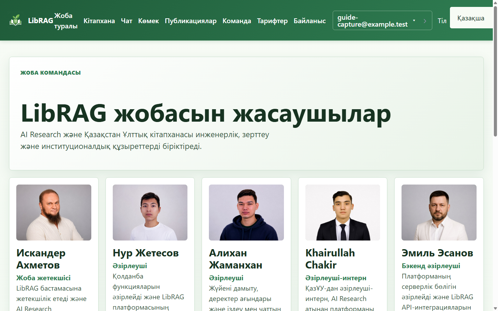498x311 pixels.
Task: Open Жоба туралы menu item
Action: pyautogui.click(x=66, y=21)
